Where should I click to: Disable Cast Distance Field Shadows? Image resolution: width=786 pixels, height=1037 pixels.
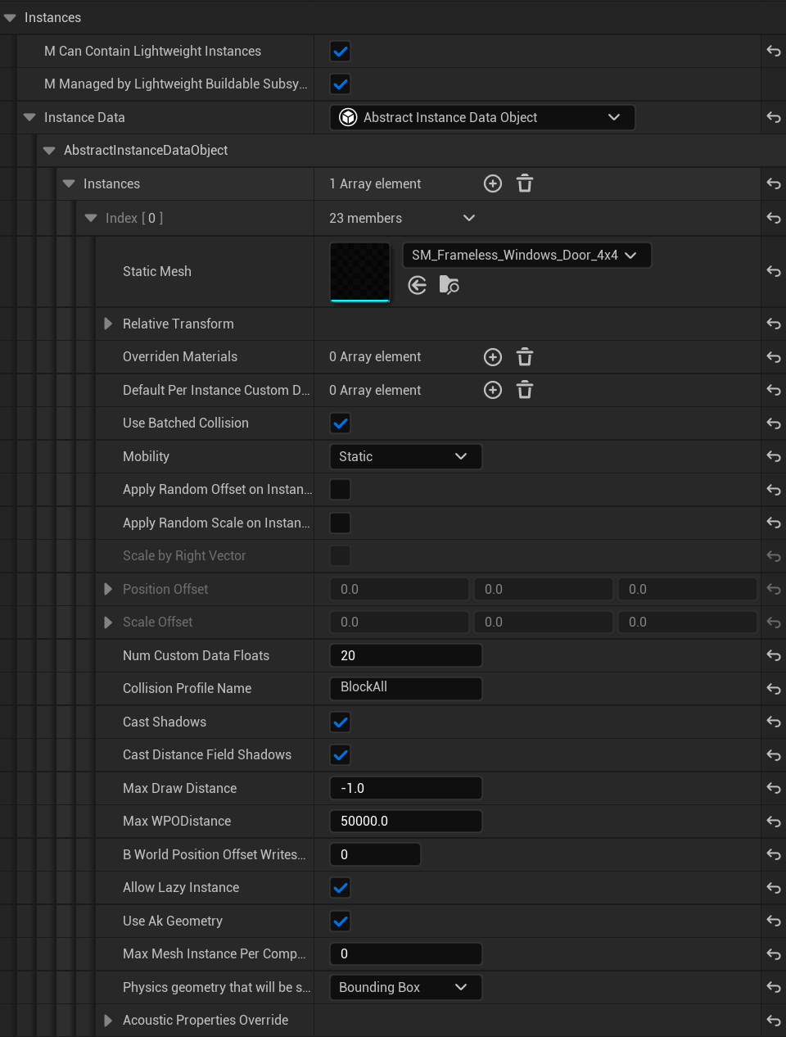[341, 755]
